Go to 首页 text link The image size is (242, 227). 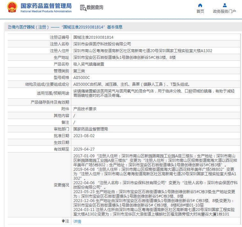200,12
